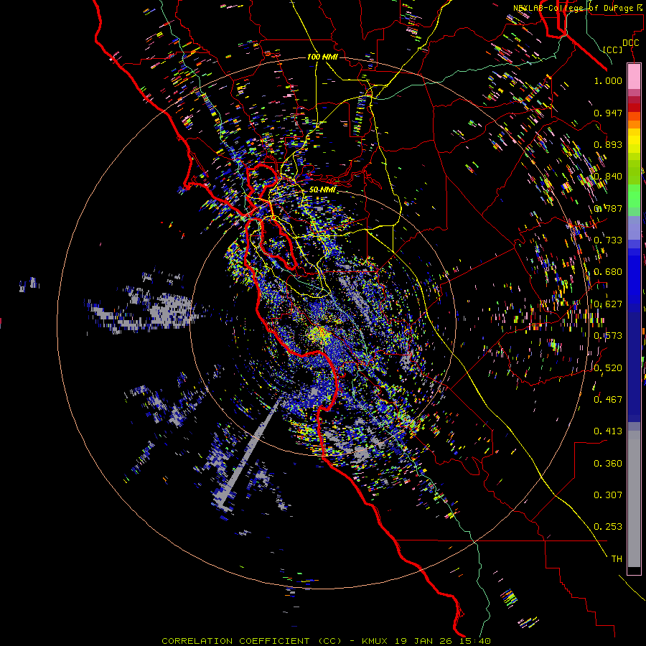646x646 pixels.
Task: Pick the gray lower segment of color bar
Action: pos(634,499)
